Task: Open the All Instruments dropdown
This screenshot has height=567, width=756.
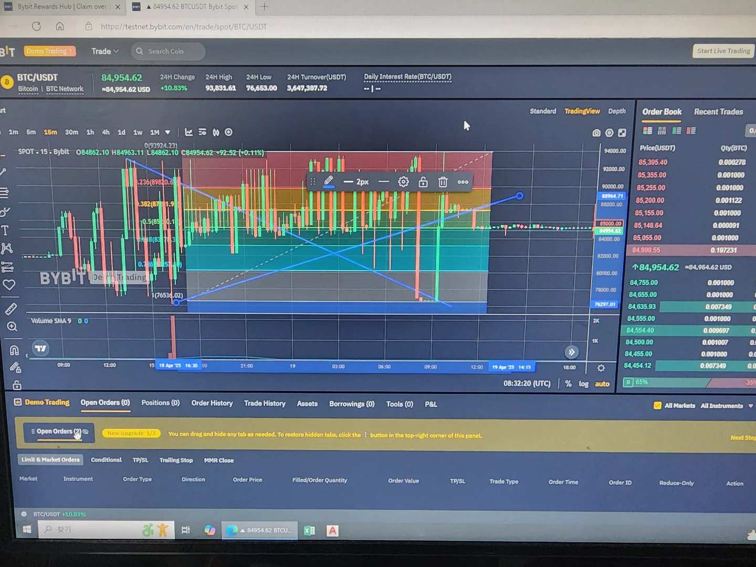Action: (x=727, y=406)
